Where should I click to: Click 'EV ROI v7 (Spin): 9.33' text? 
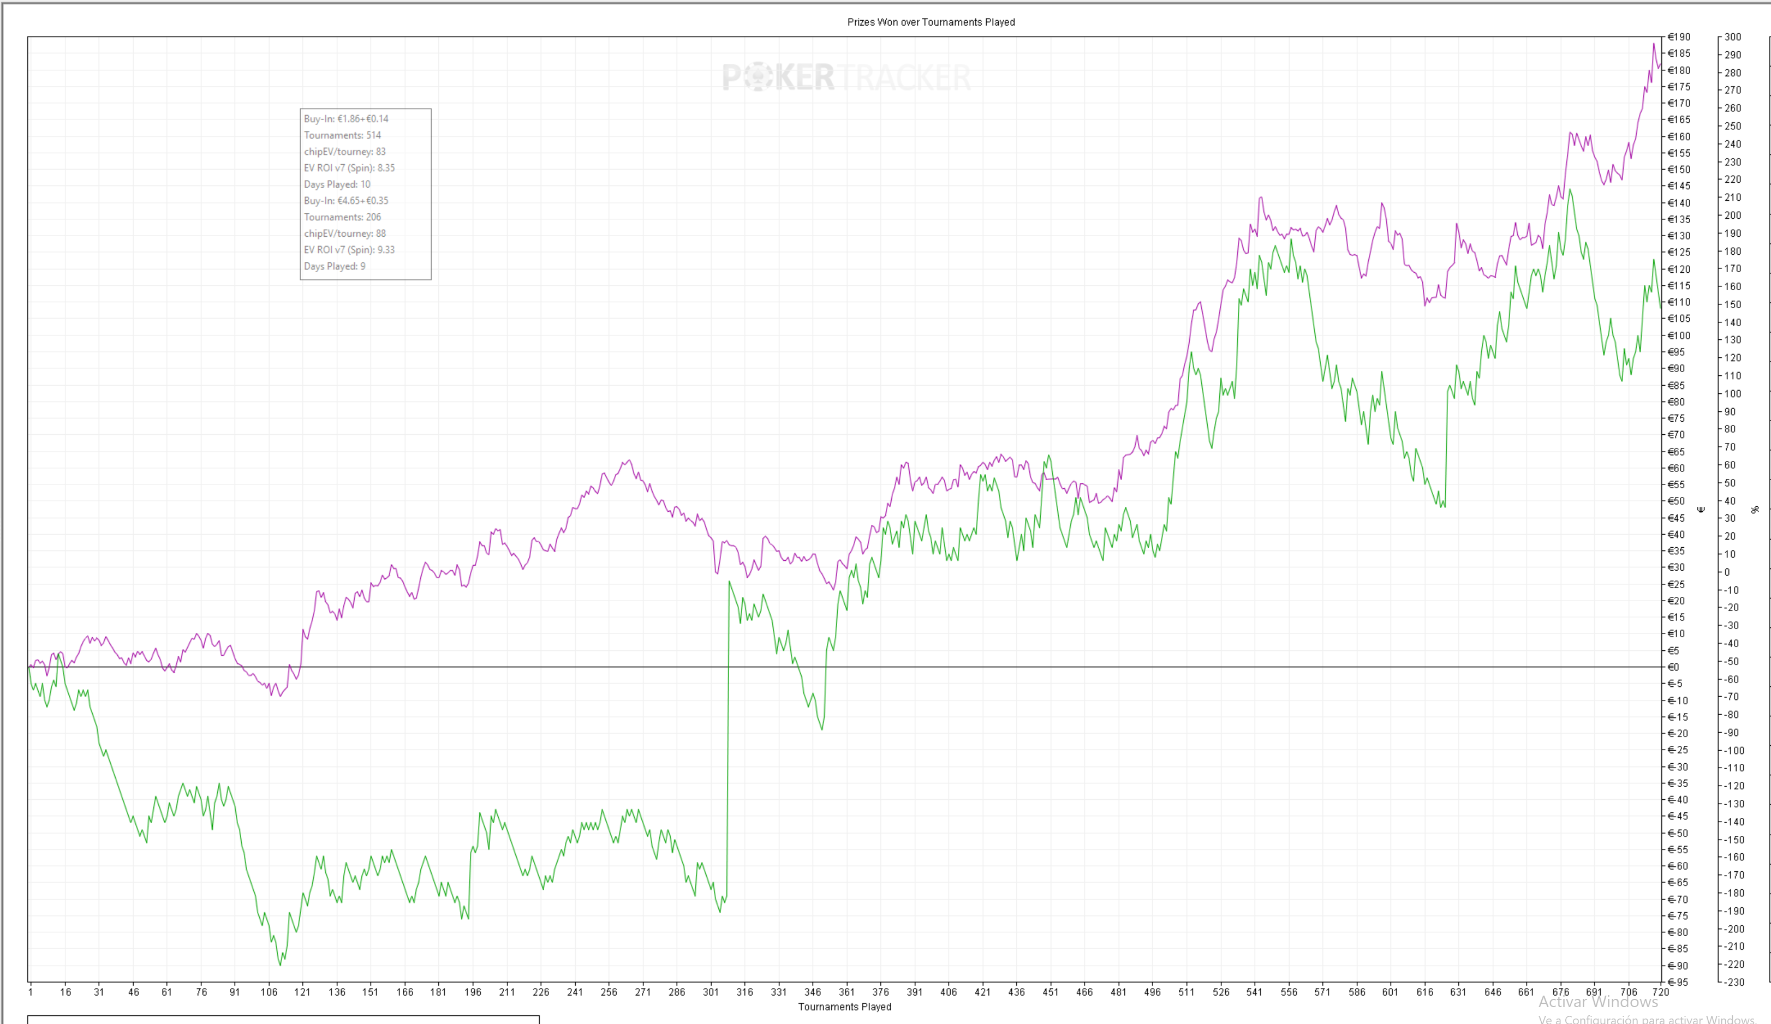pos(349,250)
